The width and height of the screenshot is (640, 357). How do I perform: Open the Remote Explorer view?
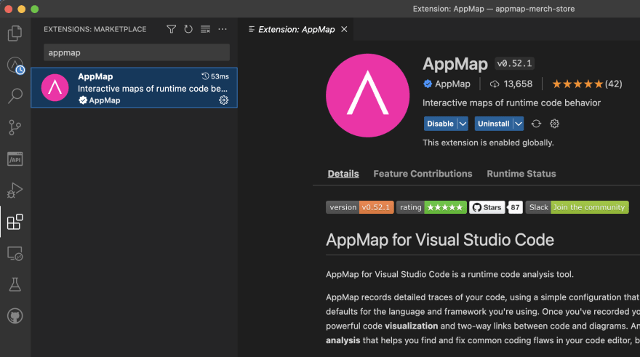pyautogui.click(x=15, y=253)
